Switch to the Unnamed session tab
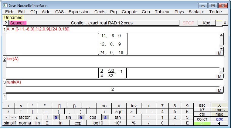Viewport: 231px width, 129px height. pyautogui.click(x=13, y=17)
